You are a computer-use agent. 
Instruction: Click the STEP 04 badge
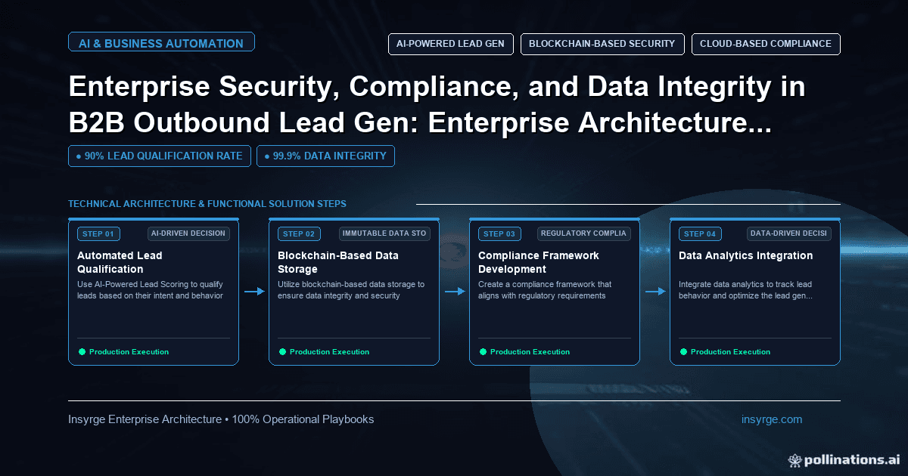coord(700,233)
